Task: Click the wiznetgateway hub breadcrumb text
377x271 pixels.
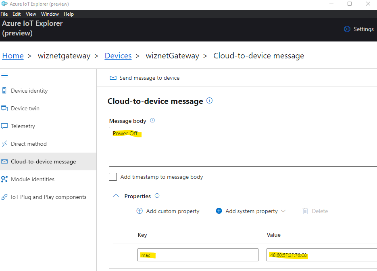Action: click(64, 56)
